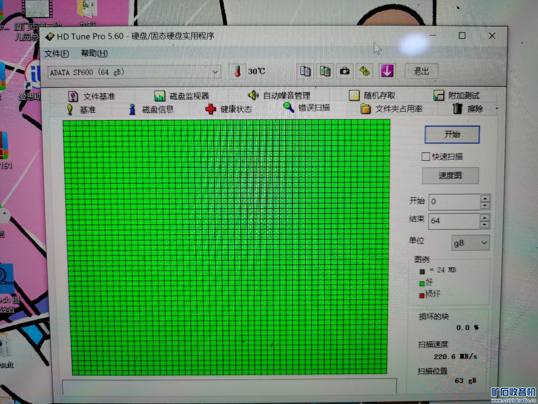Click the 损坏的块 label
Image resolution: width=538 pixels, height=404 pixels.
point(433,316)
